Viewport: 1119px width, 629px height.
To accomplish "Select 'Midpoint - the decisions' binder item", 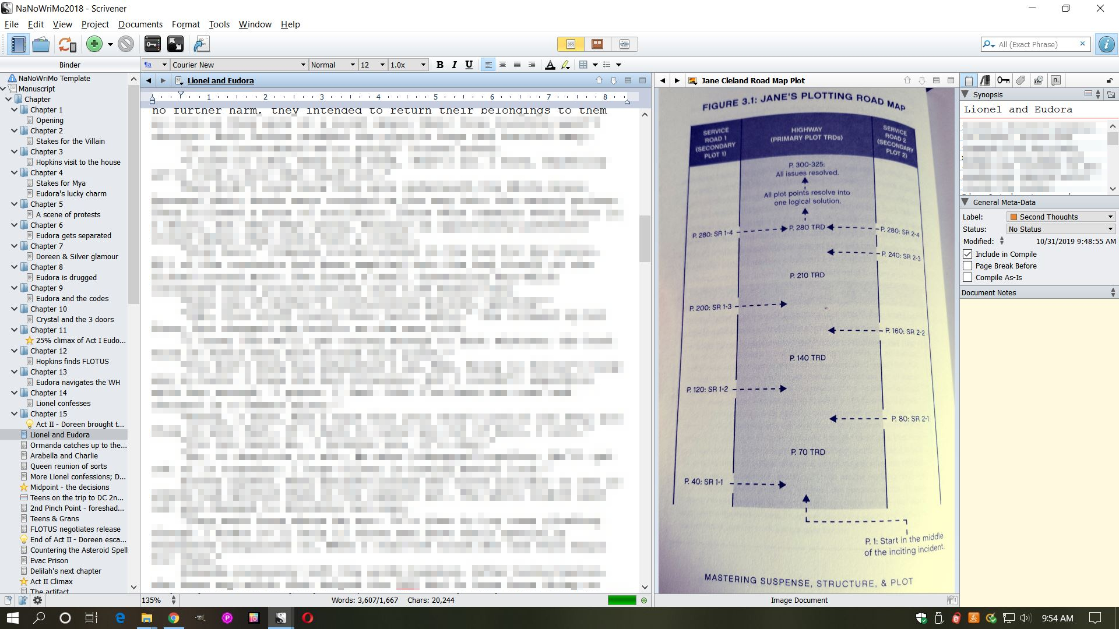I will coord(70,487).
